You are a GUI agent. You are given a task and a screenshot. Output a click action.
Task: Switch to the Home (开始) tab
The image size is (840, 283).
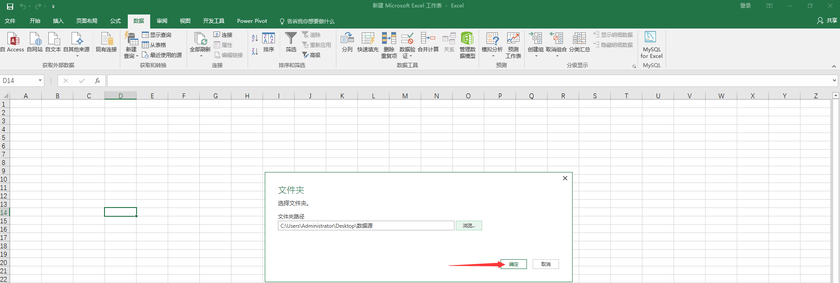click(35, 21)
